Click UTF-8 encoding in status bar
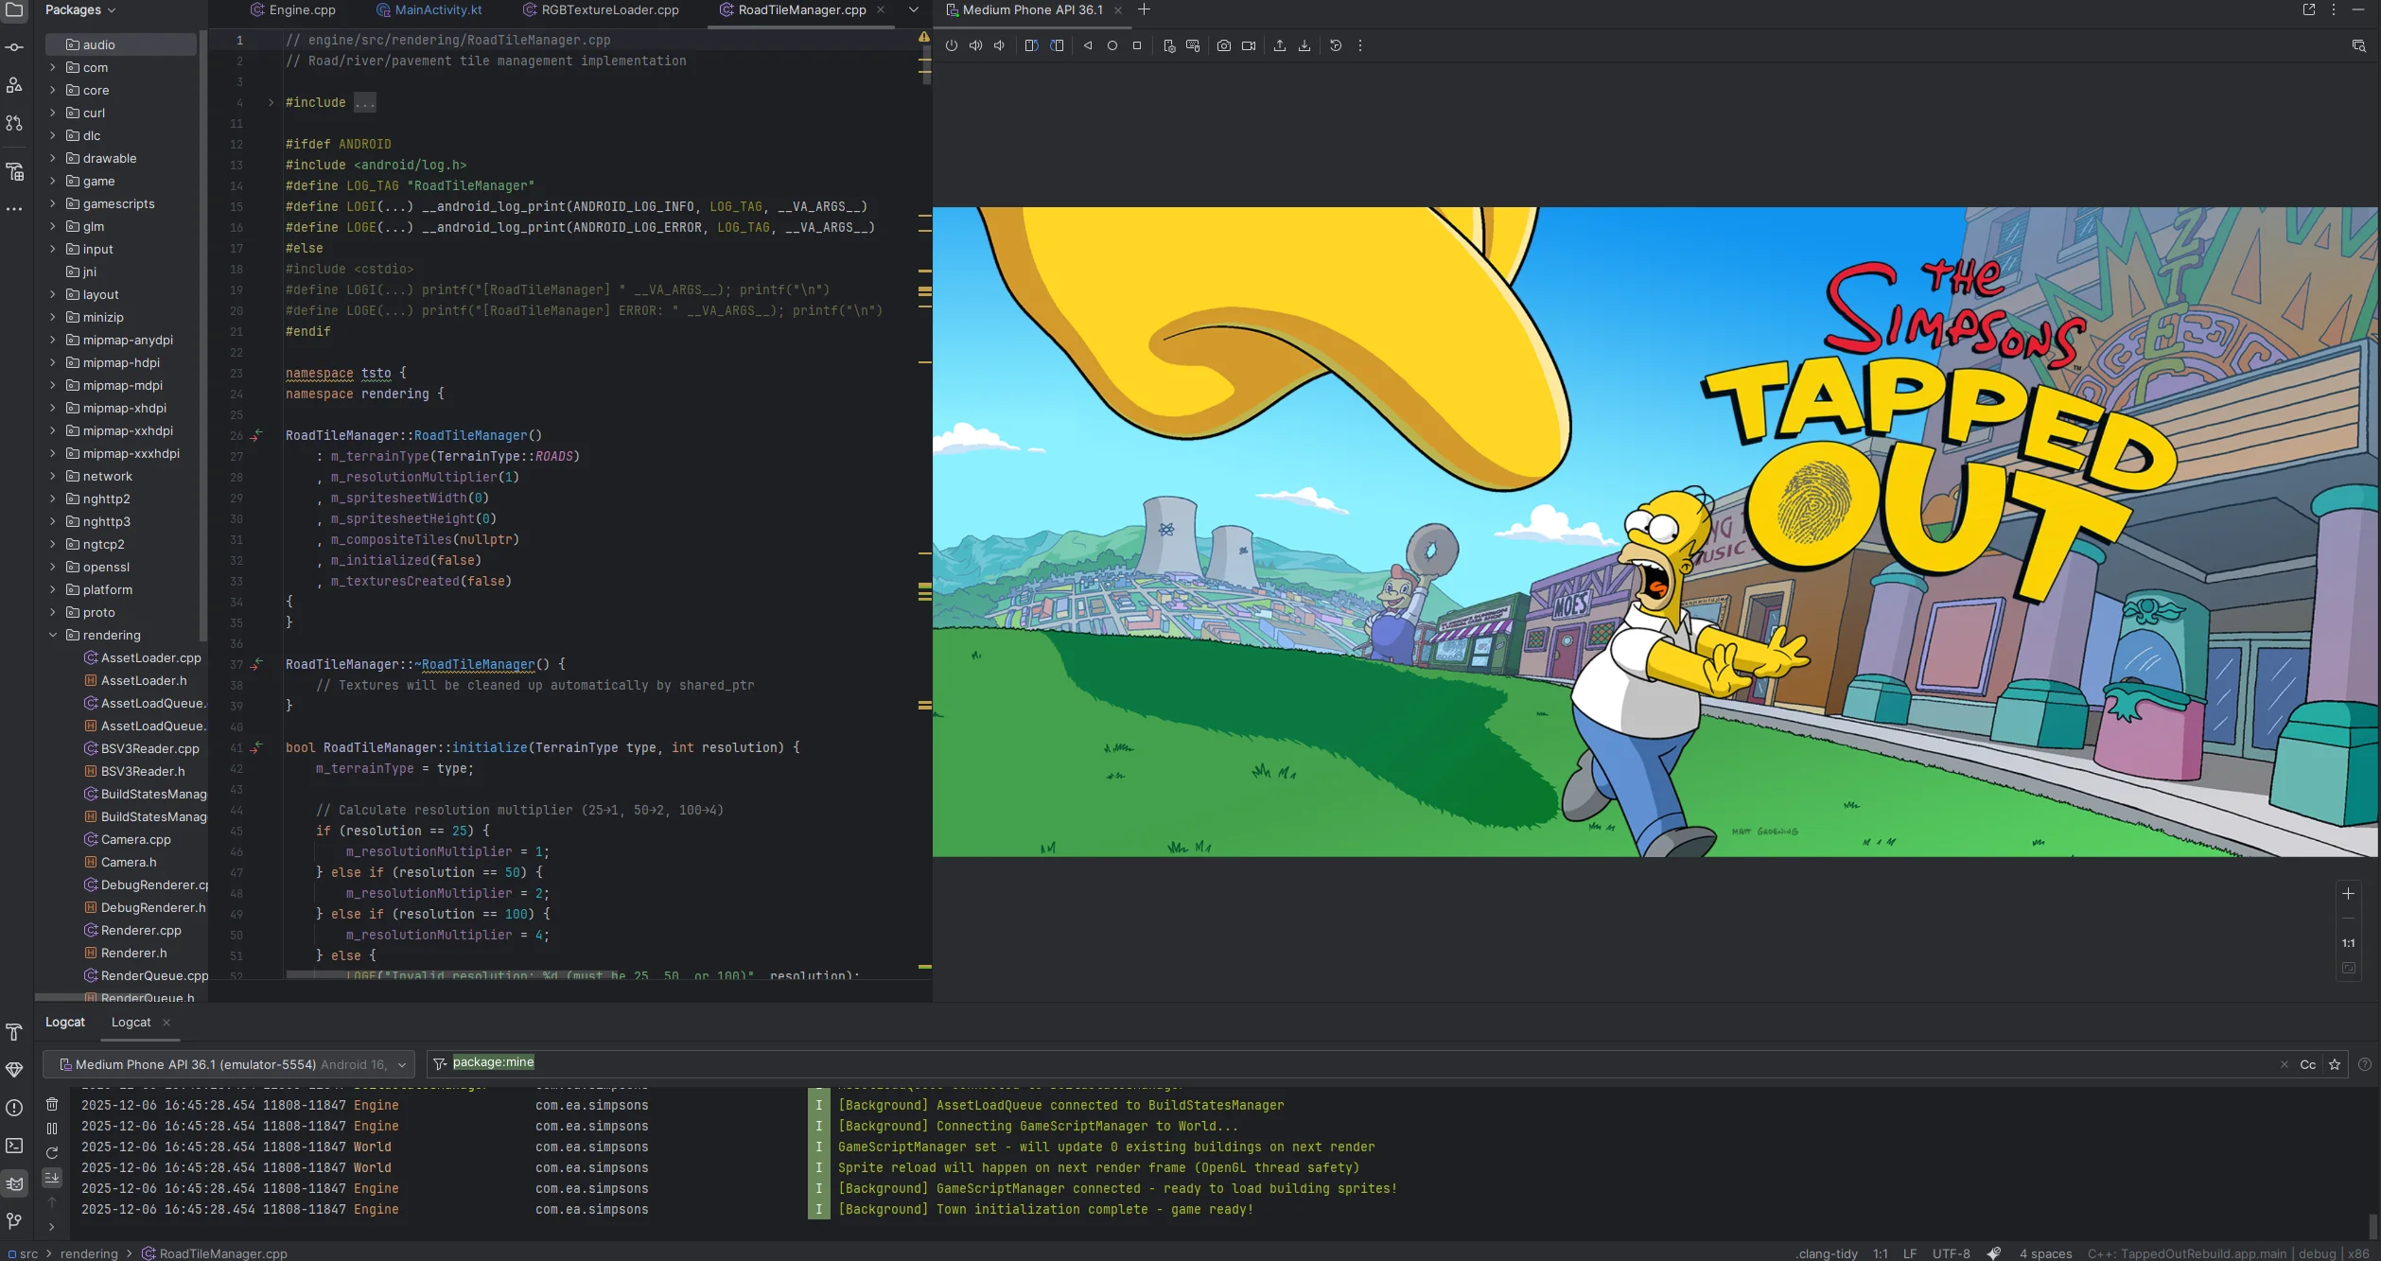 1951,1253
